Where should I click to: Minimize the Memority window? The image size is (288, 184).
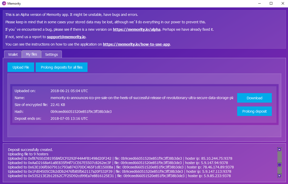pos(259,4)
